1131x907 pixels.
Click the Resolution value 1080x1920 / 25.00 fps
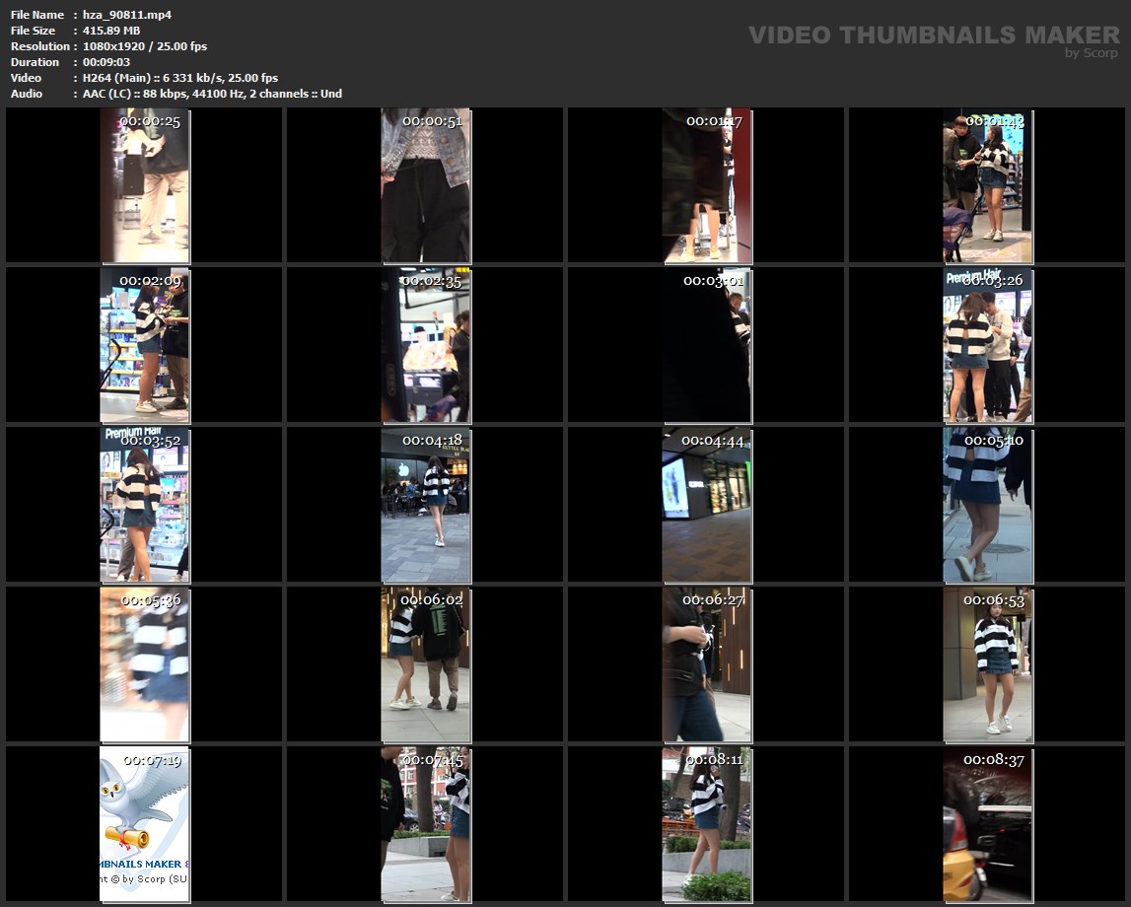144,46
